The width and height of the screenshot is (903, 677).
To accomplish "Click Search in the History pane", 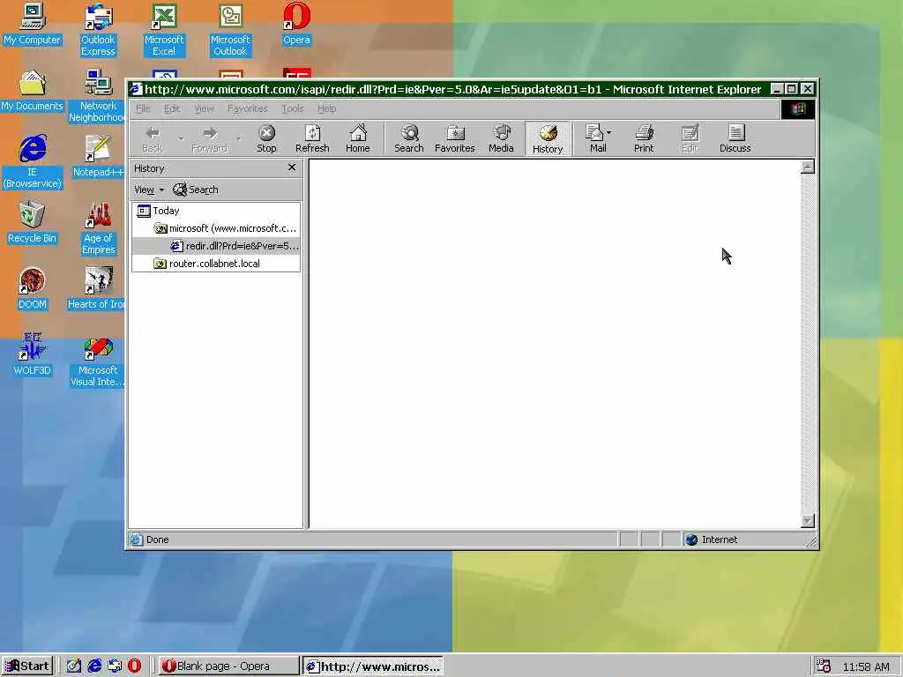I will [x=195, y=190].
